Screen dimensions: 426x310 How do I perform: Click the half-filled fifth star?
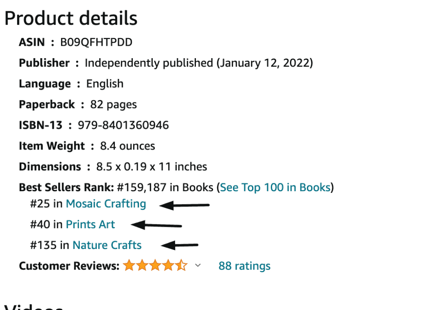(x=181, y=265)
